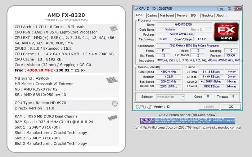This screenshot has width=252, height=157.
Task: Click the GPU Type Radeon HD 8970 line
Action: coord(40,103)
